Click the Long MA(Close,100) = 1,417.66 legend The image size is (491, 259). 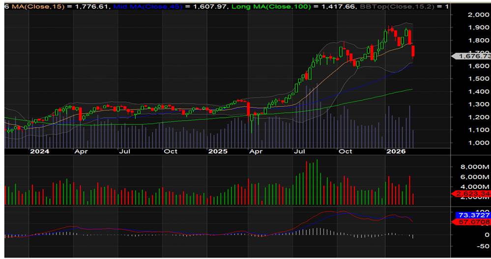[293, 6]
